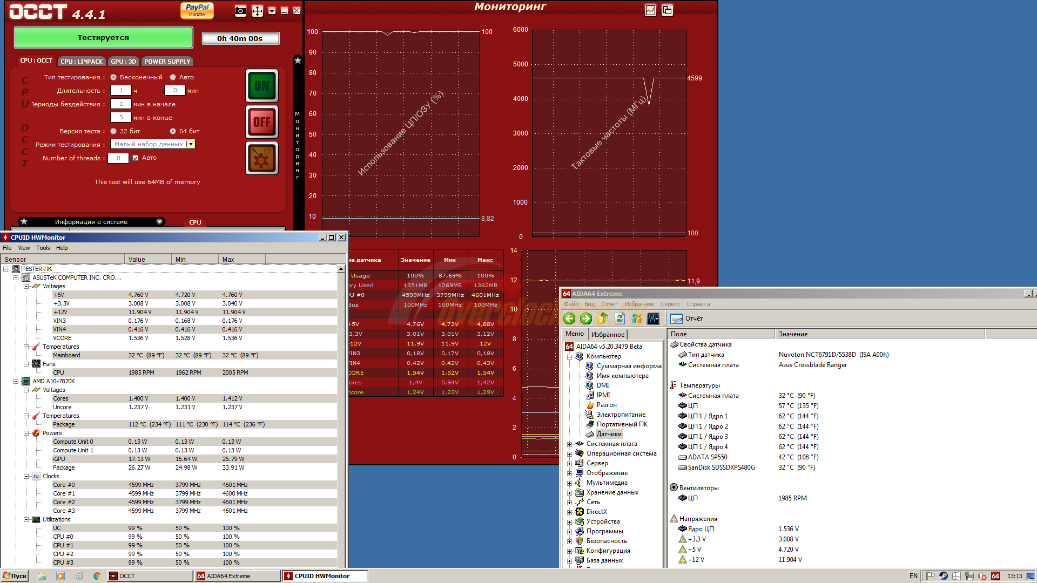The image size is (1037, 583).
Task: Click the graph toggle icon in Мониторинг header
Action: tap(650, 10)
